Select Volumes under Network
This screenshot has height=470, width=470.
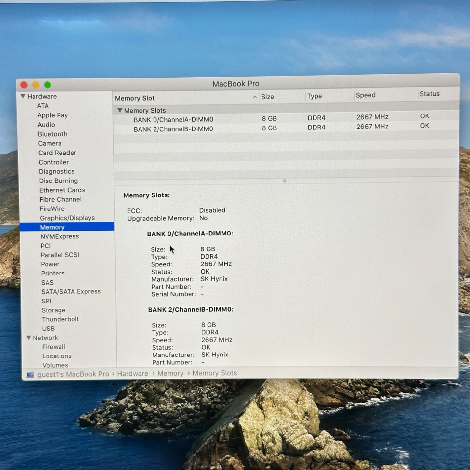[x=55, y=365]
